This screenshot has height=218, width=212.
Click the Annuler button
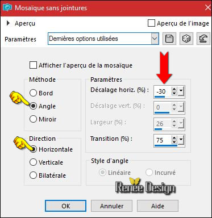(111, 206)
